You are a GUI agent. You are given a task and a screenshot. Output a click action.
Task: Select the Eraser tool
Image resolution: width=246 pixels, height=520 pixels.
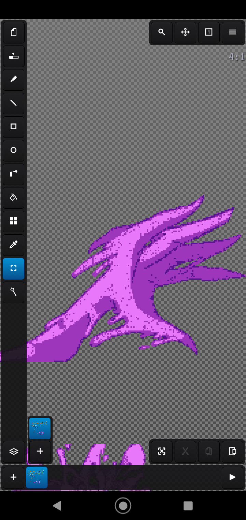click(14, 56)
